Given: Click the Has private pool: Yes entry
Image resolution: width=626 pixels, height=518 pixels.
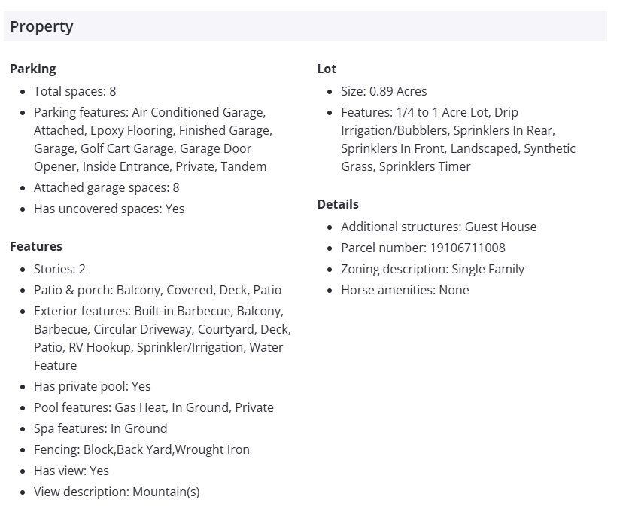Looking at the screenshot, I should (x=92, y=386).
